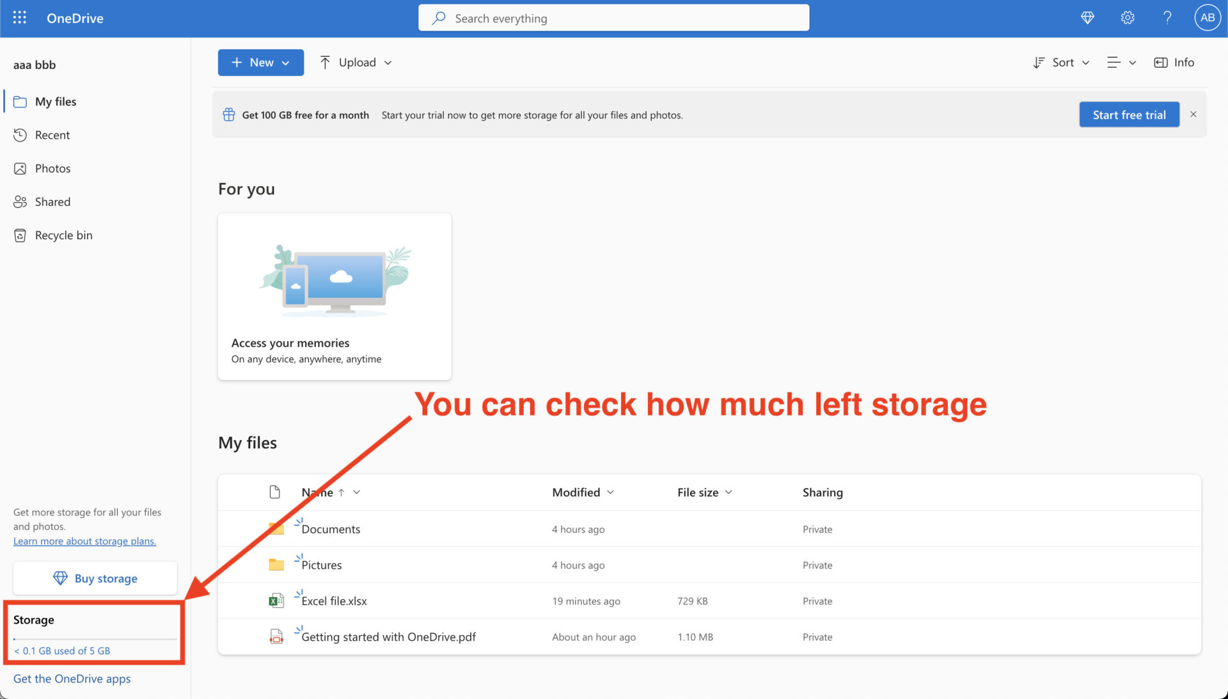
Task: Click the Search everything input field
Action: [613, 18]
